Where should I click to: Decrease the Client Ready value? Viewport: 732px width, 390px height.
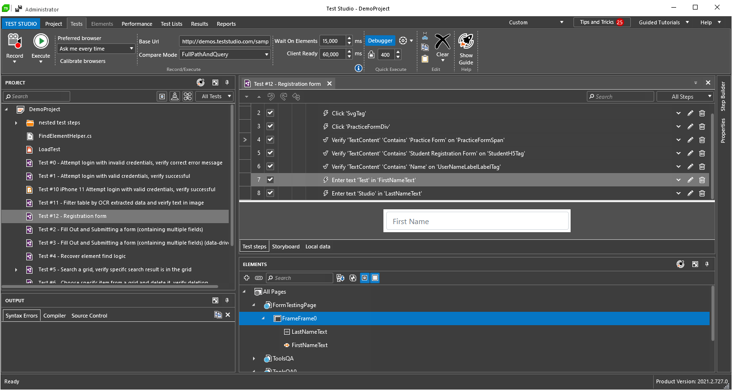tap(350, 57)
